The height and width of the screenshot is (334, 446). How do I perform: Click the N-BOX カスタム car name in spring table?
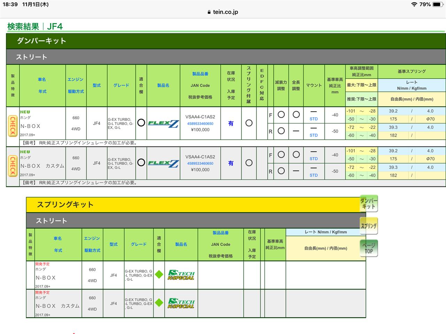(57, 306)
